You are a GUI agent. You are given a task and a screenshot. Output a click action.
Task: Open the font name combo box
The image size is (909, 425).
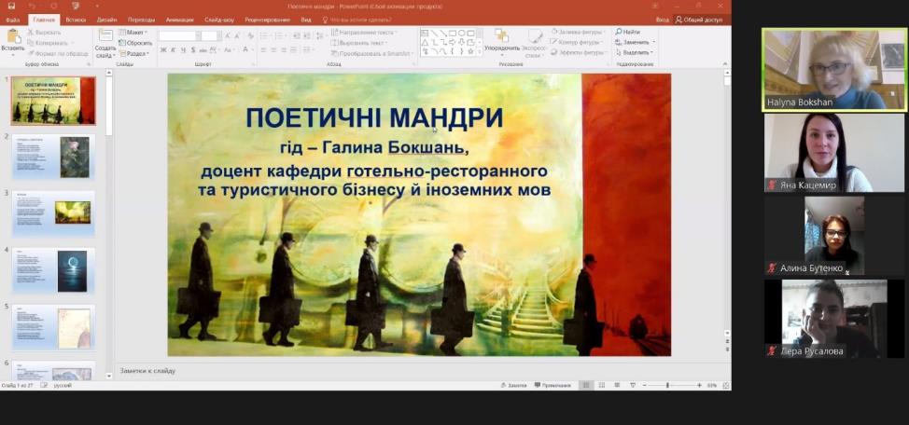pyautogui.click(x=178, y=36)
